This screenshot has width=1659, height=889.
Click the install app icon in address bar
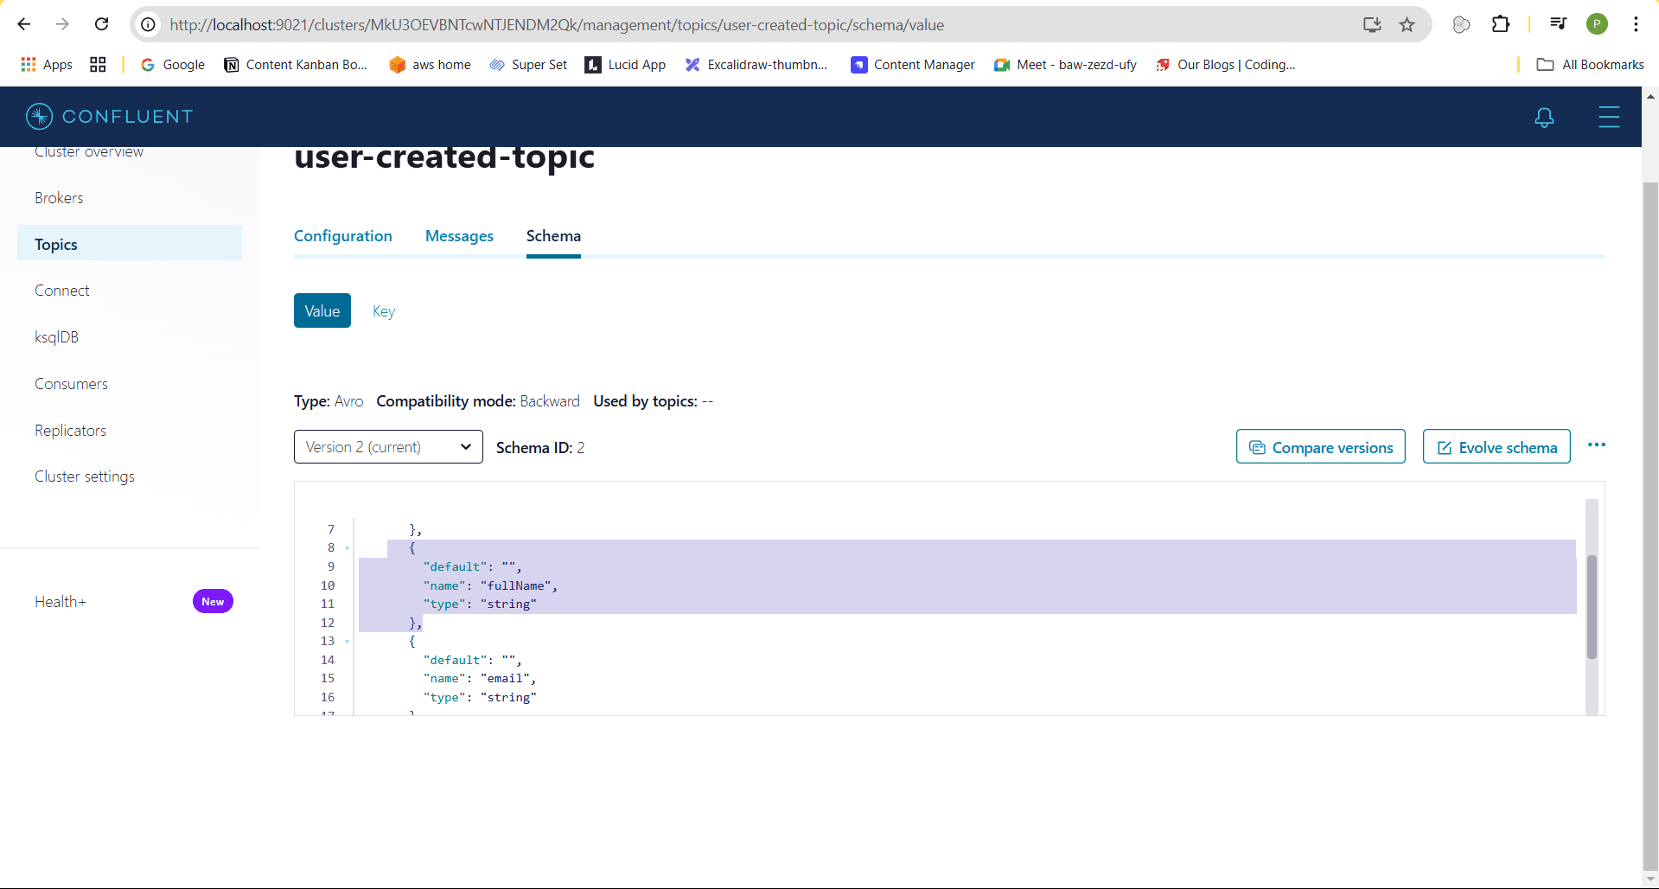click(1372, 24)
